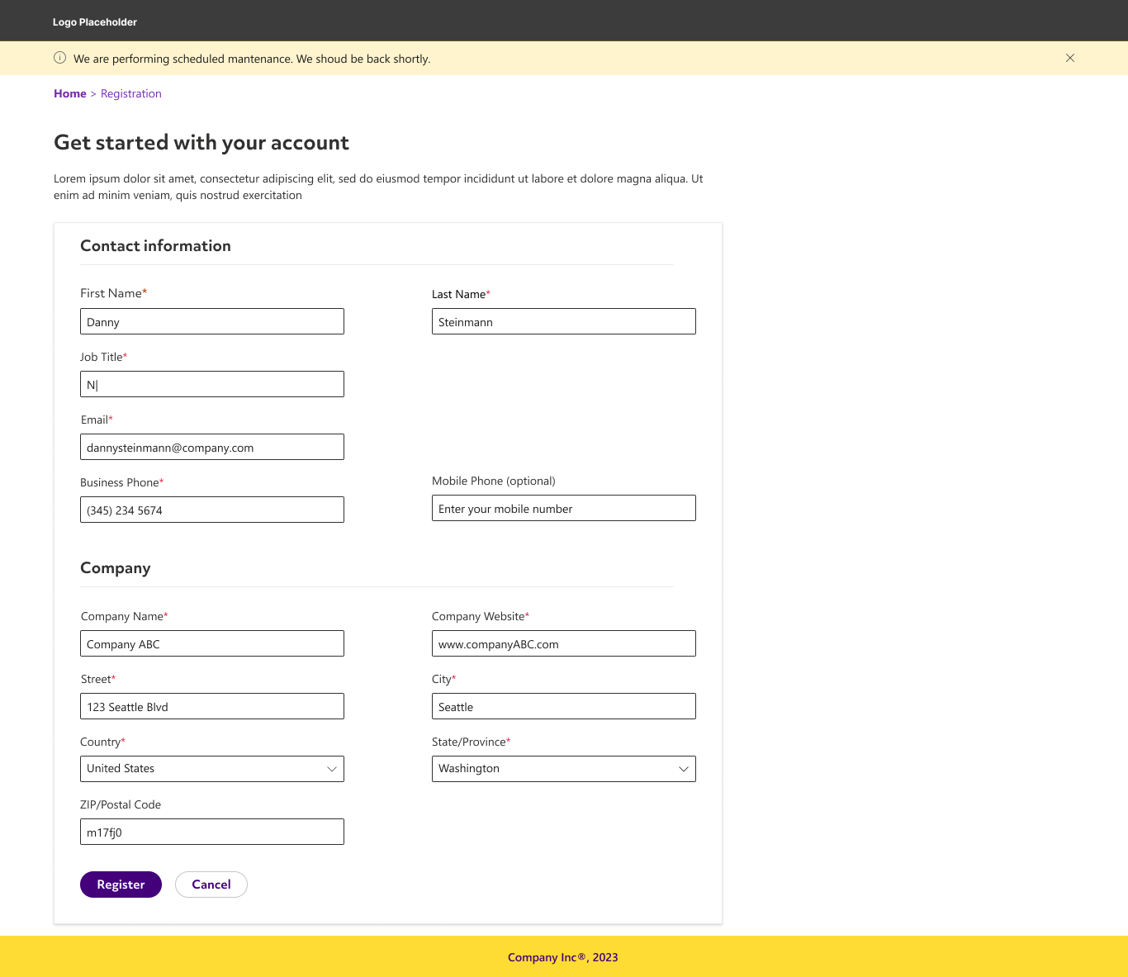The height and width of the screenshot is (977, 1128).
Task: Click the Company section heading
Action: click(x=116, y=568)
